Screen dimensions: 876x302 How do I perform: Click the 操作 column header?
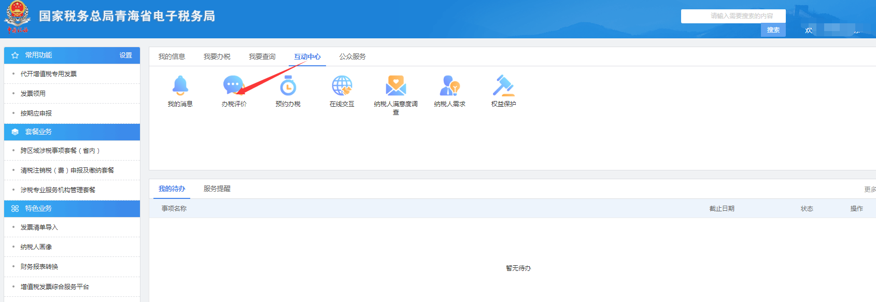(x=857, y=209)
